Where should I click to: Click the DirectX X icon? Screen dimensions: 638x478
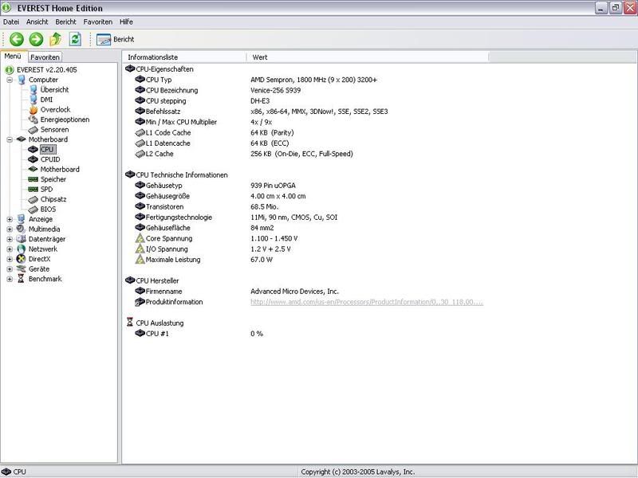coord(22,259)
